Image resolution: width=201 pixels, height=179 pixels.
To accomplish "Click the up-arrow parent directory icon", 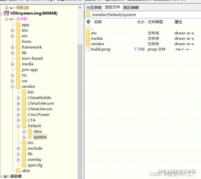I will click(88, 22).
